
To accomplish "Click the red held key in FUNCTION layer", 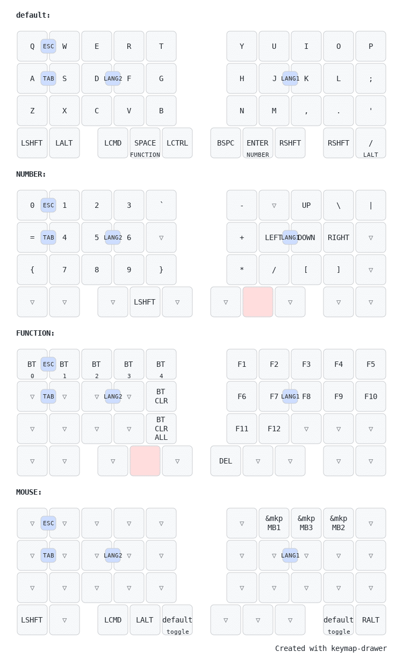I will coord(145,461).
